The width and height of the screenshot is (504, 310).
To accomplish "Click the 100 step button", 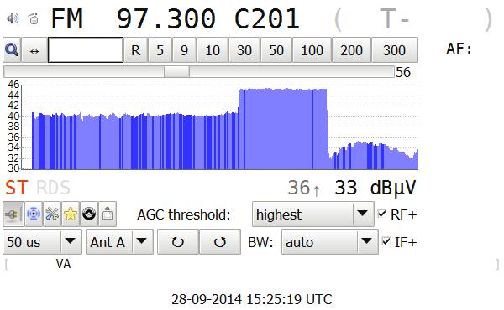I will pos(312,50).
